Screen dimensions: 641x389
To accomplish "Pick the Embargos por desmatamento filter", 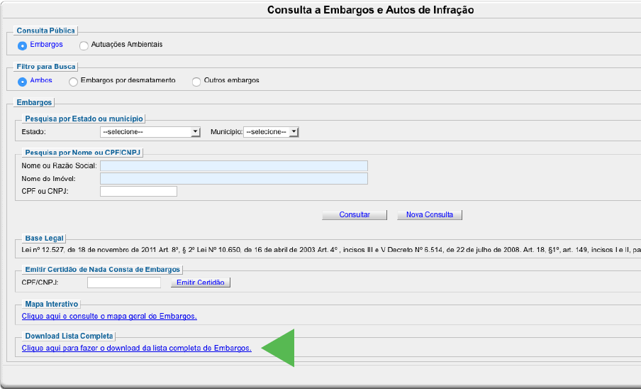I will (74, 81).
